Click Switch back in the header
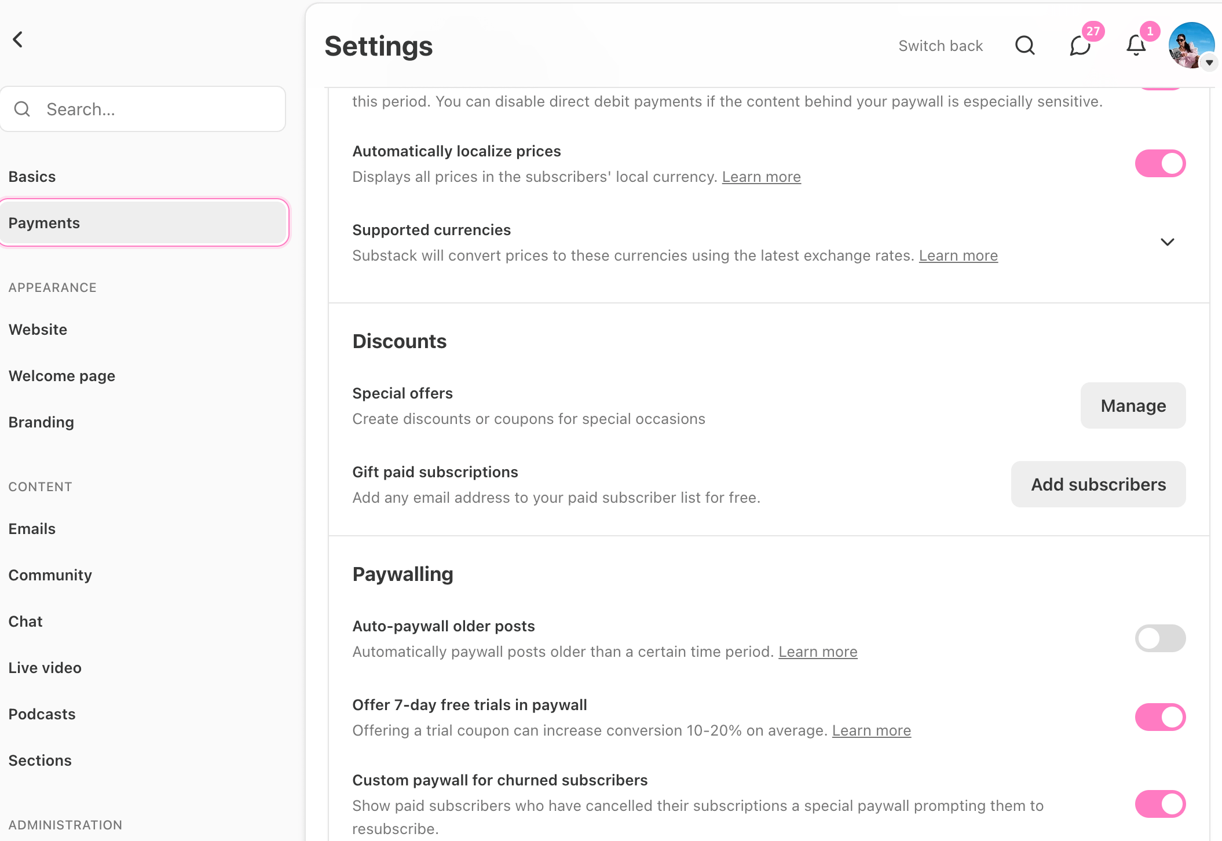Screen dimensions: 1222x841 pos(941,46)
